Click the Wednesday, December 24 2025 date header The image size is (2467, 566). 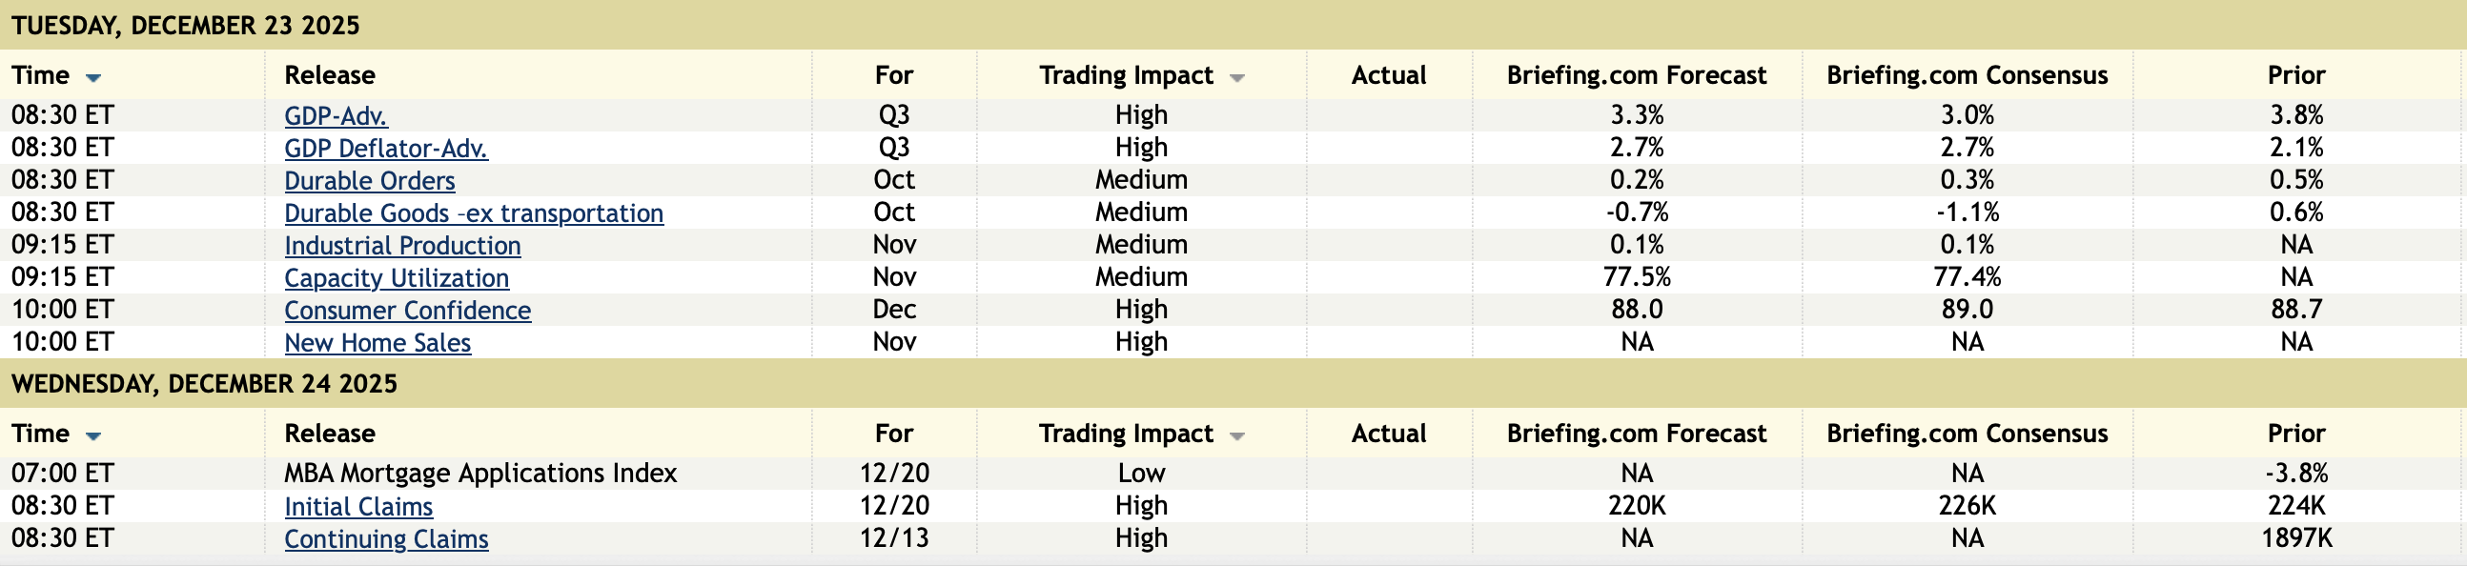(x=204, y=384)
